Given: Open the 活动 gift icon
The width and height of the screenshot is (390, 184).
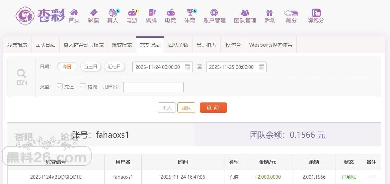Looking at the screenshot, I should 270,13.
